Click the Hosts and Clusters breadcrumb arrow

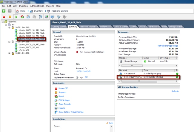point(46,11)
